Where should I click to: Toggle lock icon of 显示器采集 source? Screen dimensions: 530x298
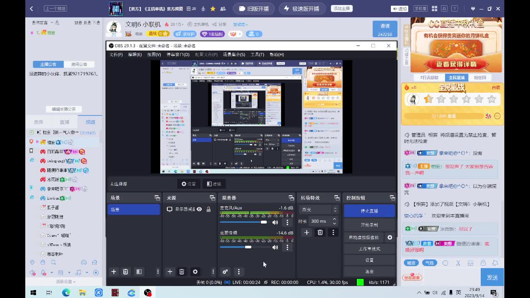(208, 209)
